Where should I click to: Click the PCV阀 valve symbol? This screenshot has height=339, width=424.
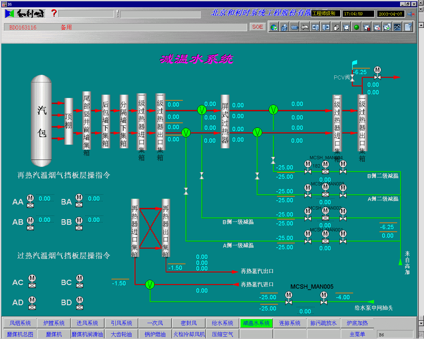pos(352,78)
